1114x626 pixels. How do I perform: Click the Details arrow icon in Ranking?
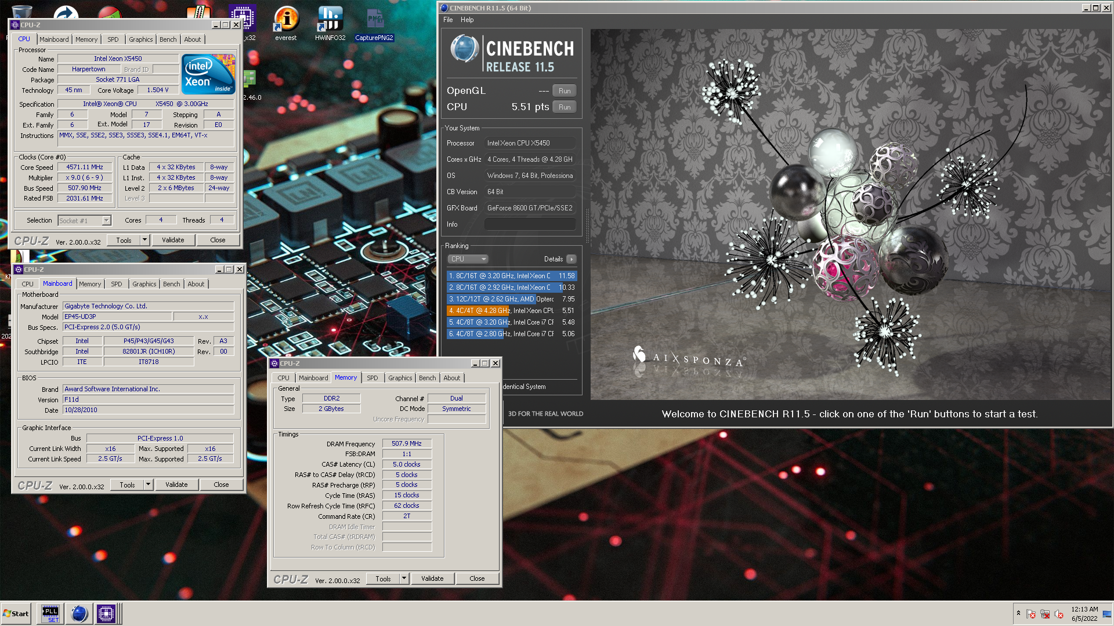pyautogui.click(x=572, y=259)
